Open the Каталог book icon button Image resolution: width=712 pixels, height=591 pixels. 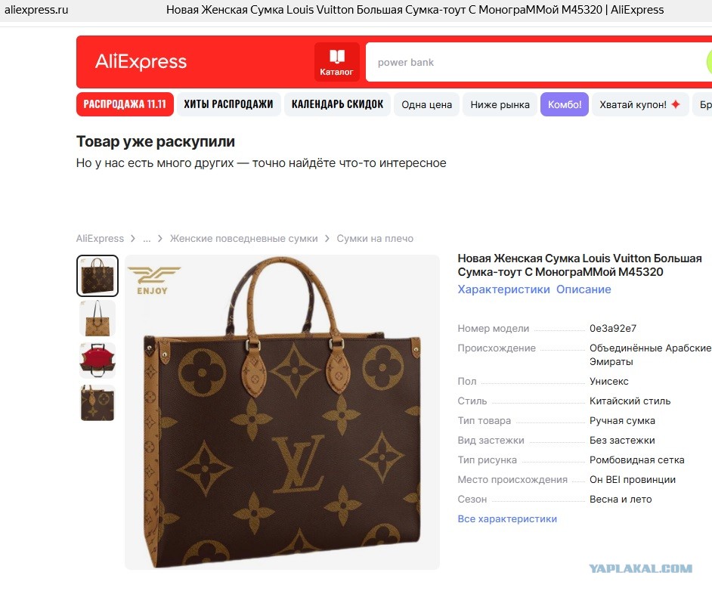tap(336, 62)
